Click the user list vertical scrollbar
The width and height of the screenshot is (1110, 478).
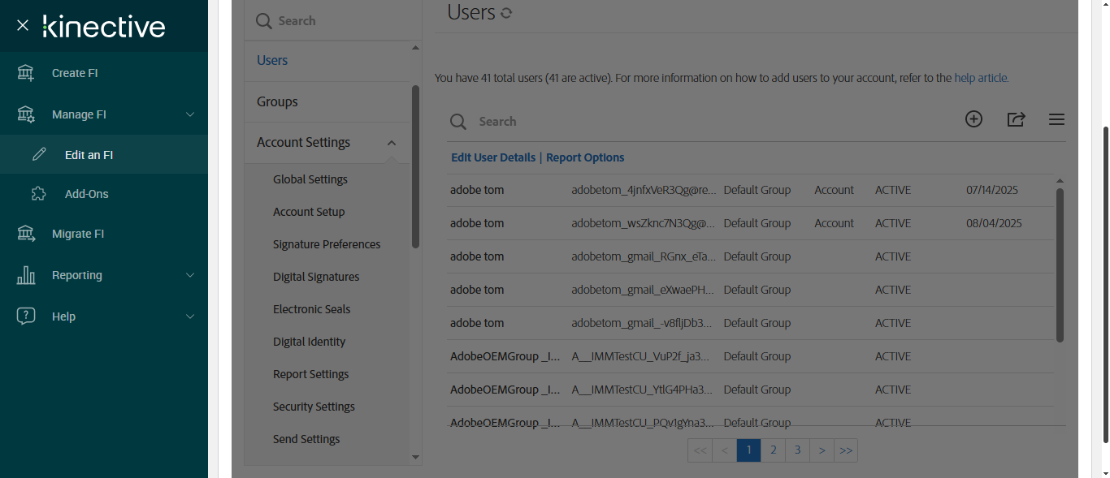tap(1060, 264)
